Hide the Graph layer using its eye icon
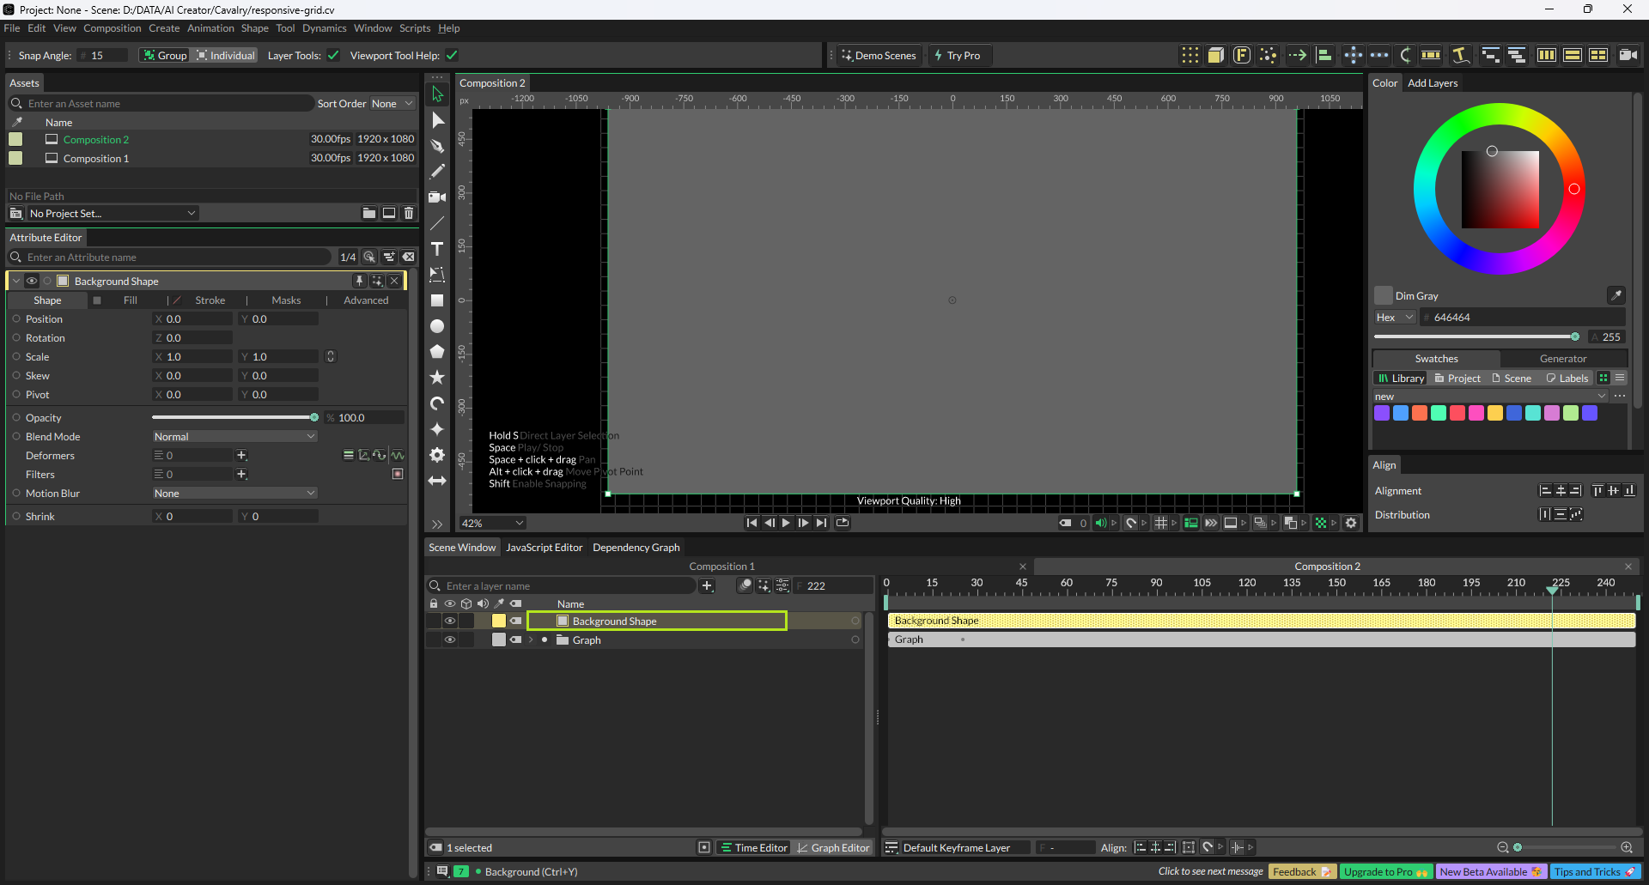The width and height of the screenshot is (1649, 885). coord(449,640)
